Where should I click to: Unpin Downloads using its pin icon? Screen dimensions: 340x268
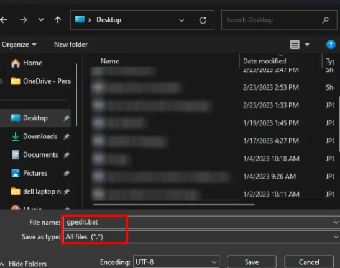pyautogui.click(x=67, y=136)
